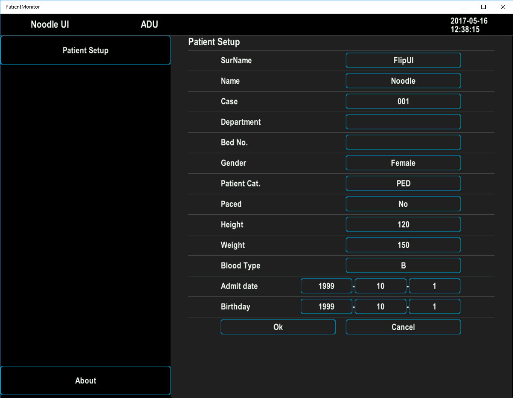Select the Admit date year field

point(326,286)
